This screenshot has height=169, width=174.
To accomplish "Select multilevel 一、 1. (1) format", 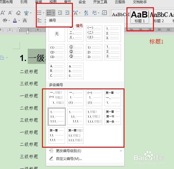I will click(x=75, y=98).
